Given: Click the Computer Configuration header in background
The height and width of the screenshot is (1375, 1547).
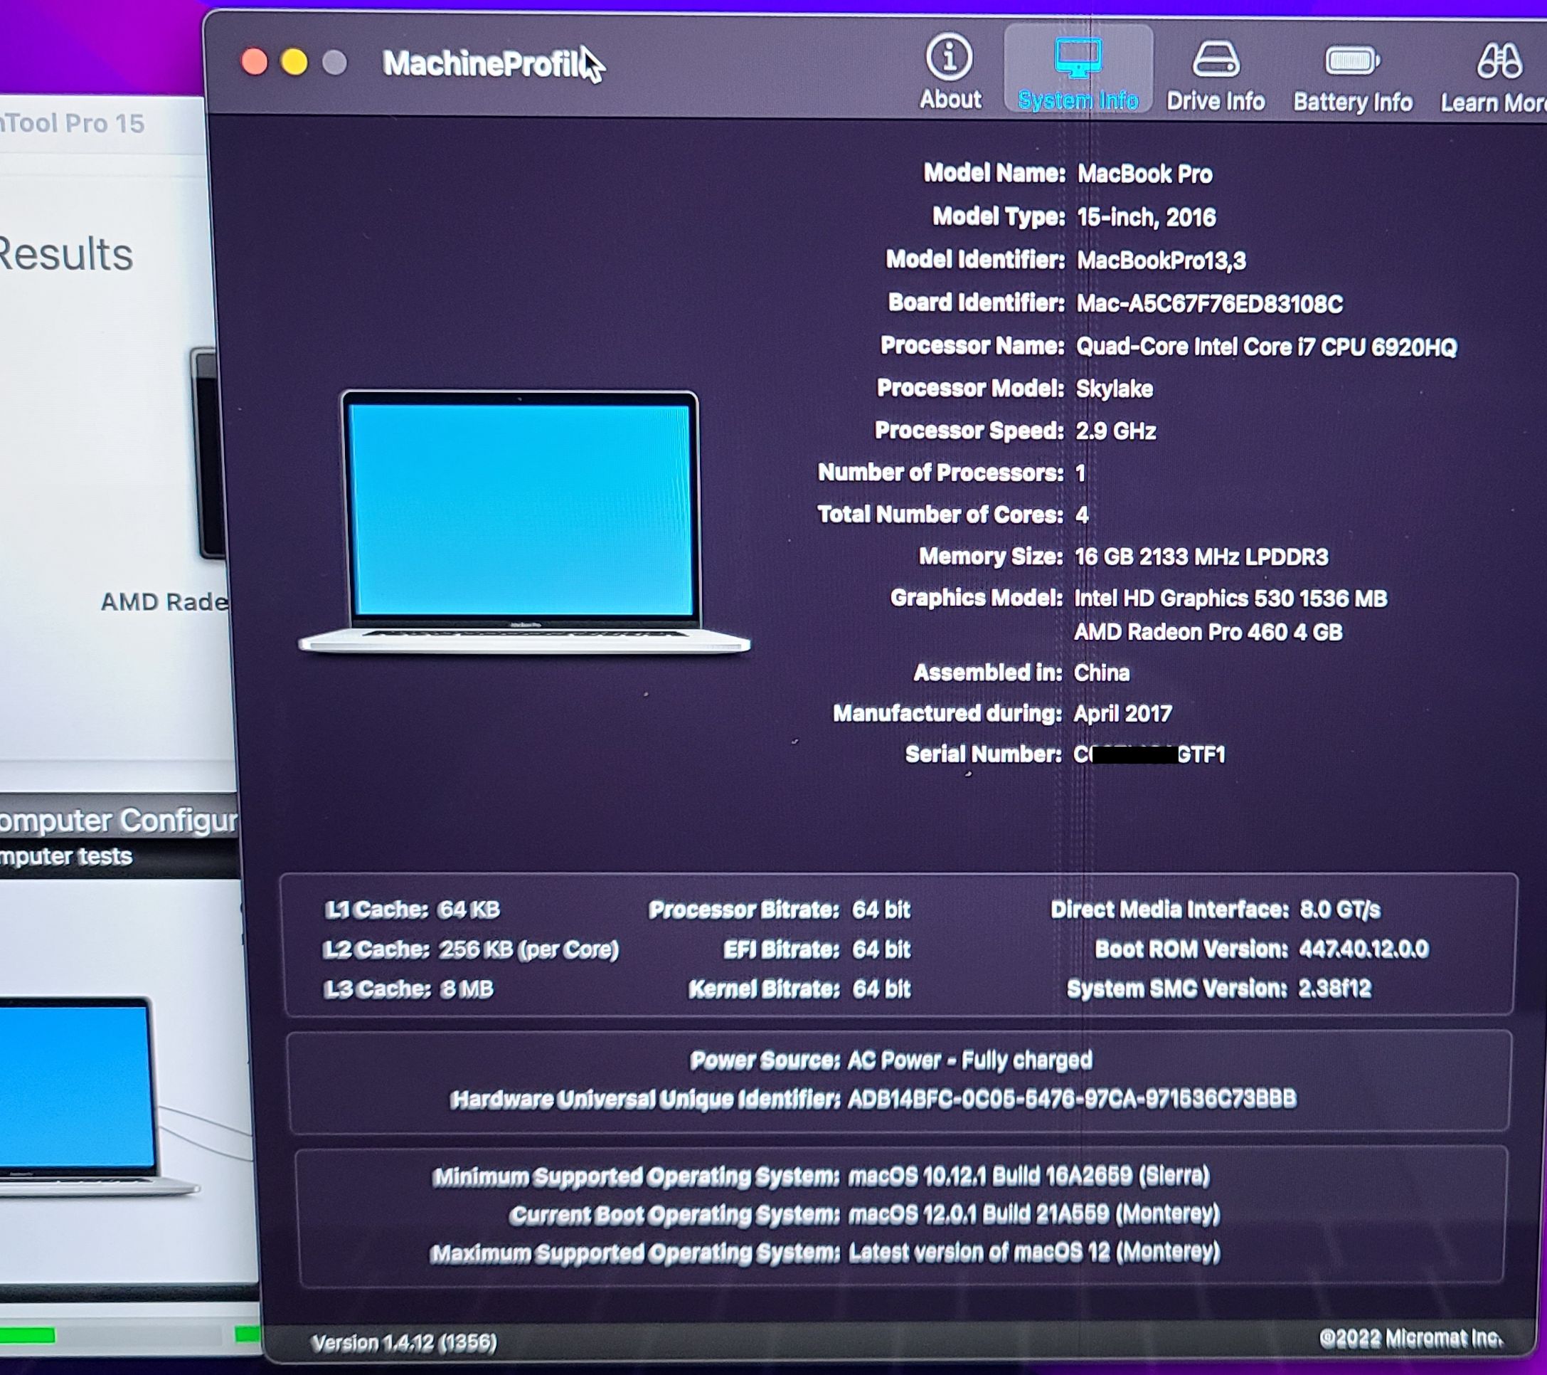Looking at the screenshot, I should click(x=117, y=820).
